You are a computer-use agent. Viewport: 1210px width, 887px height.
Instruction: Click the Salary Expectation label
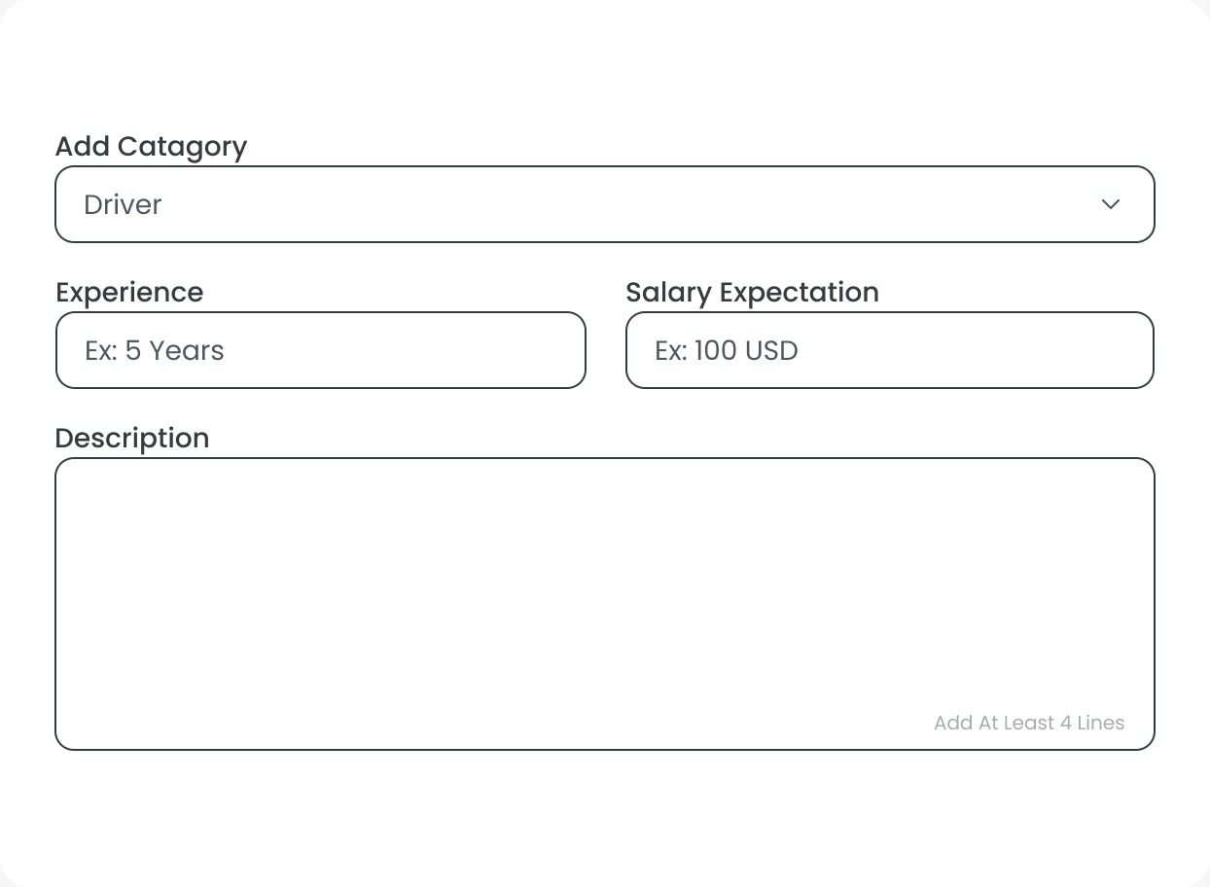point(752,293)
